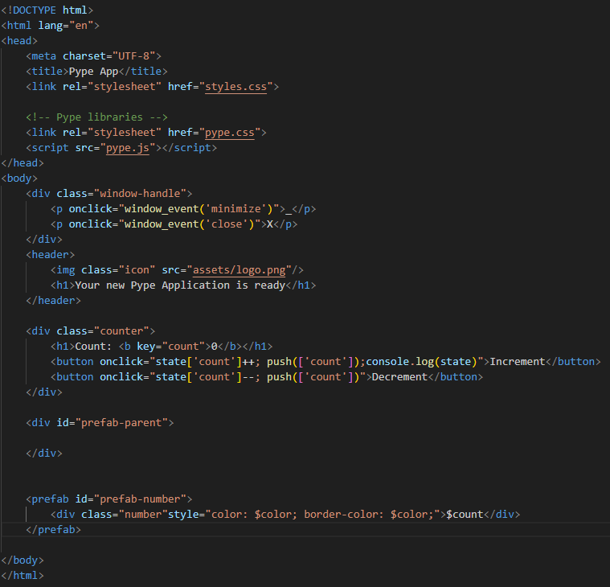Click the 'Increment' button label text
Image resolution: width=610 pixels, height=587 pixels.
[x=518, y=362]
